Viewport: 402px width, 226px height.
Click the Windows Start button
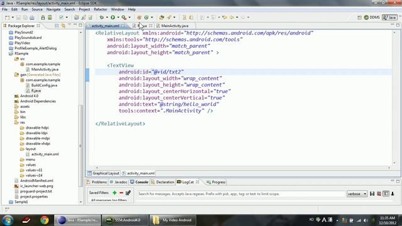[x=8, y=220]
